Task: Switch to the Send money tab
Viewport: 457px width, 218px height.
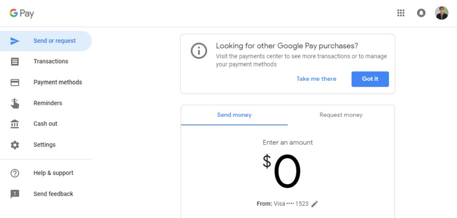Action: point(234,115)
